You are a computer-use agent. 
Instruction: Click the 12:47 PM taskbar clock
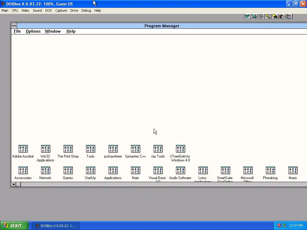point(296,226)
